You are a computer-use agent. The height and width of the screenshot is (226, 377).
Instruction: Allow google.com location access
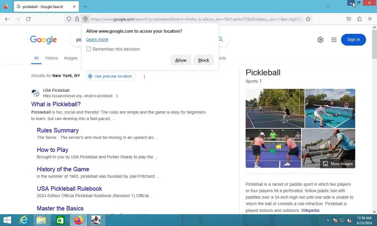(x=181, y=60)
